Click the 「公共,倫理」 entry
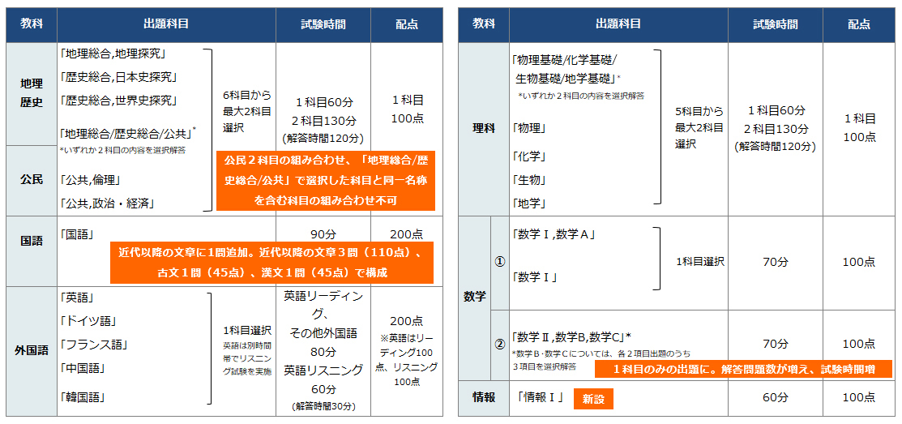 [x=91, y=179]
